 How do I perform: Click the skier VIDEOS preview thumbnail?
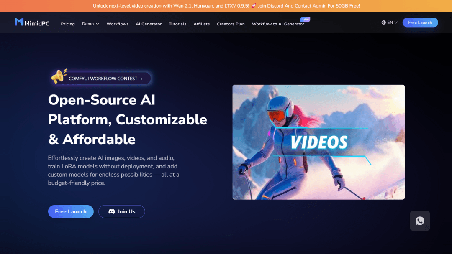[x=318, y=142]
